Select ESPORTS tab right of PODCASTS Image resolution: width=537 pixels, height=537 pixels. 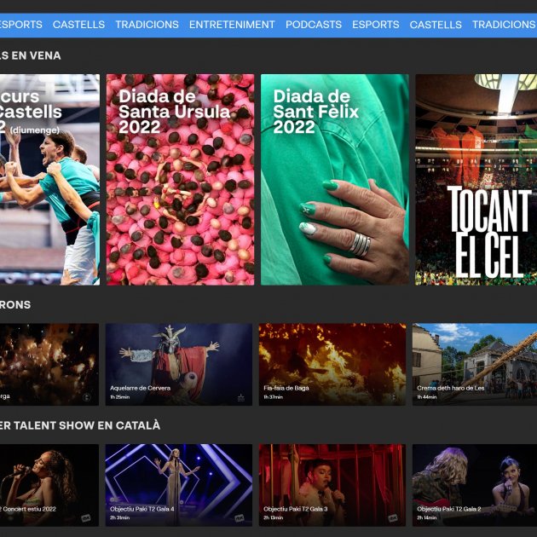pyautogui.click(x=375, y=25)
